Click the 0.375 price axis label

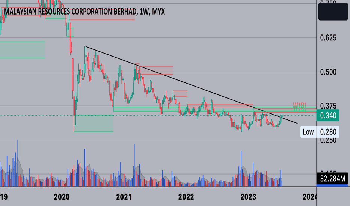(x=328, y=106)
